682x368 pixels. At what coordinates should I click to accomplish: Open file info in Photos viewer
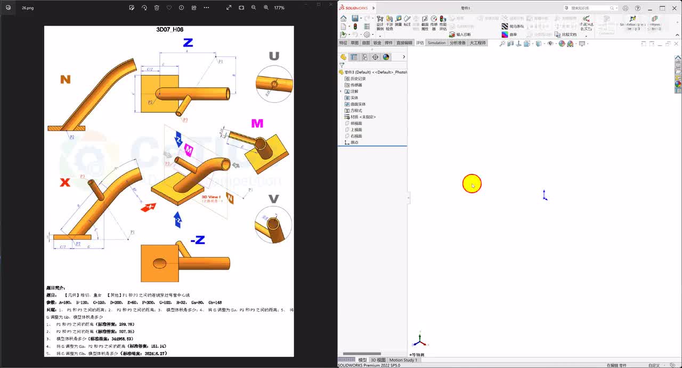181,7
